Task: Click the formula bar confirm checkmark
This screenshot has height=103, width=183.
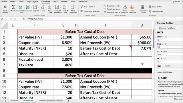Action: tap(19, 19)
